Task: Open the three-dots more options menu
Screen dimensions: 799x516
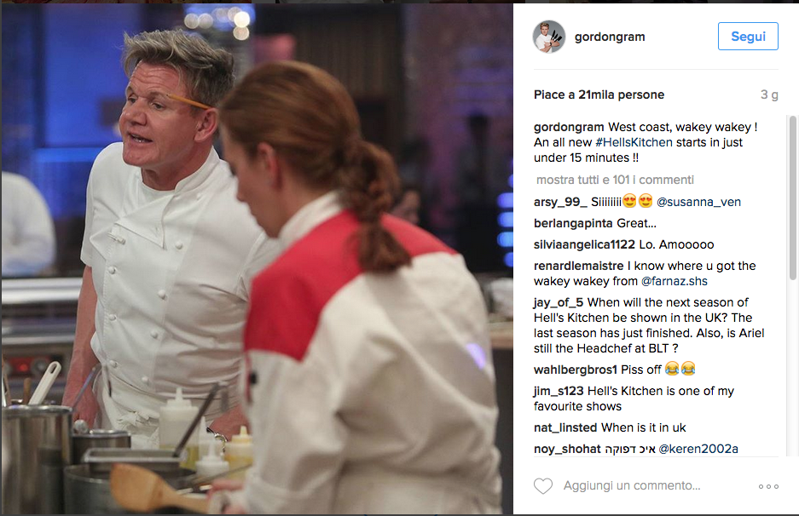Action: (x=768, y=486)
